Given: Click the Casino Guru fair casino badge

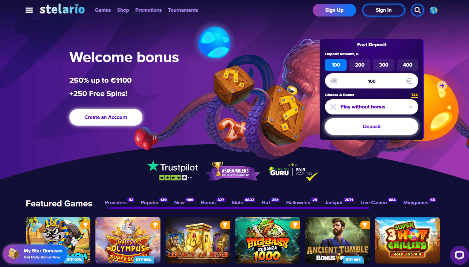Looking at the screenshot, I should [293, 172].
